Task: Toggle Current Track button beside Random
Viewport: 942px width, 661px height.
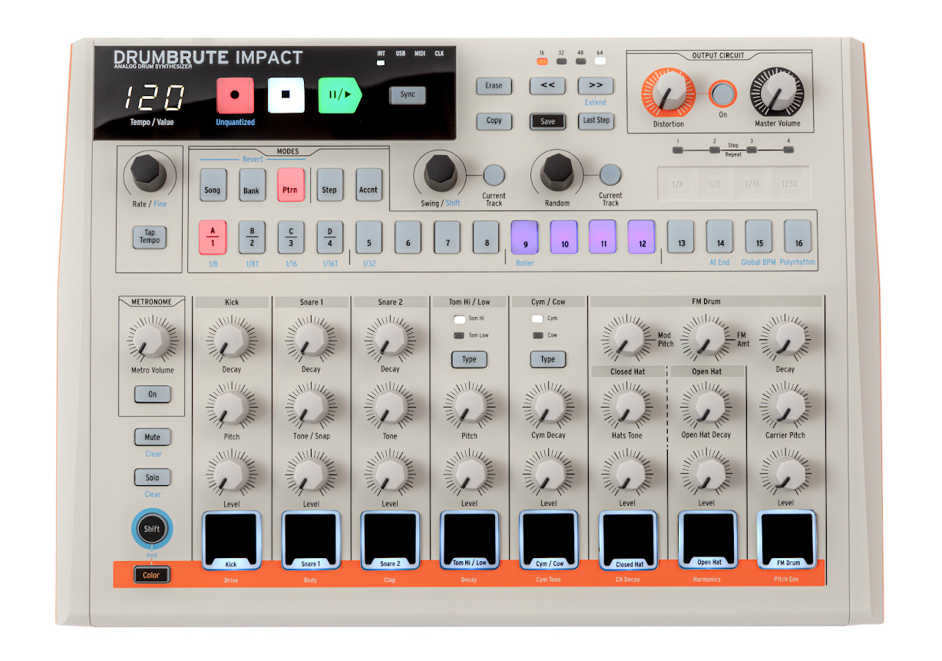Action: point(610,174)
